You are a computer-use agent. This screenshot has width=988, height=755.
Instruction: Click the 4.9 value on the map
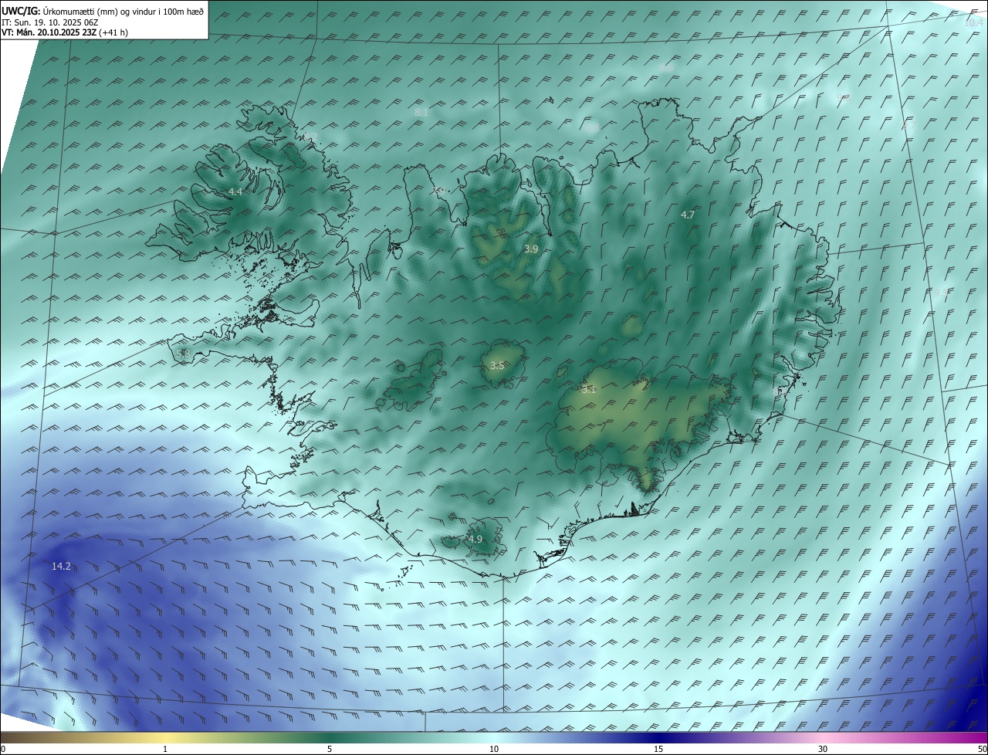pos(475,539)
